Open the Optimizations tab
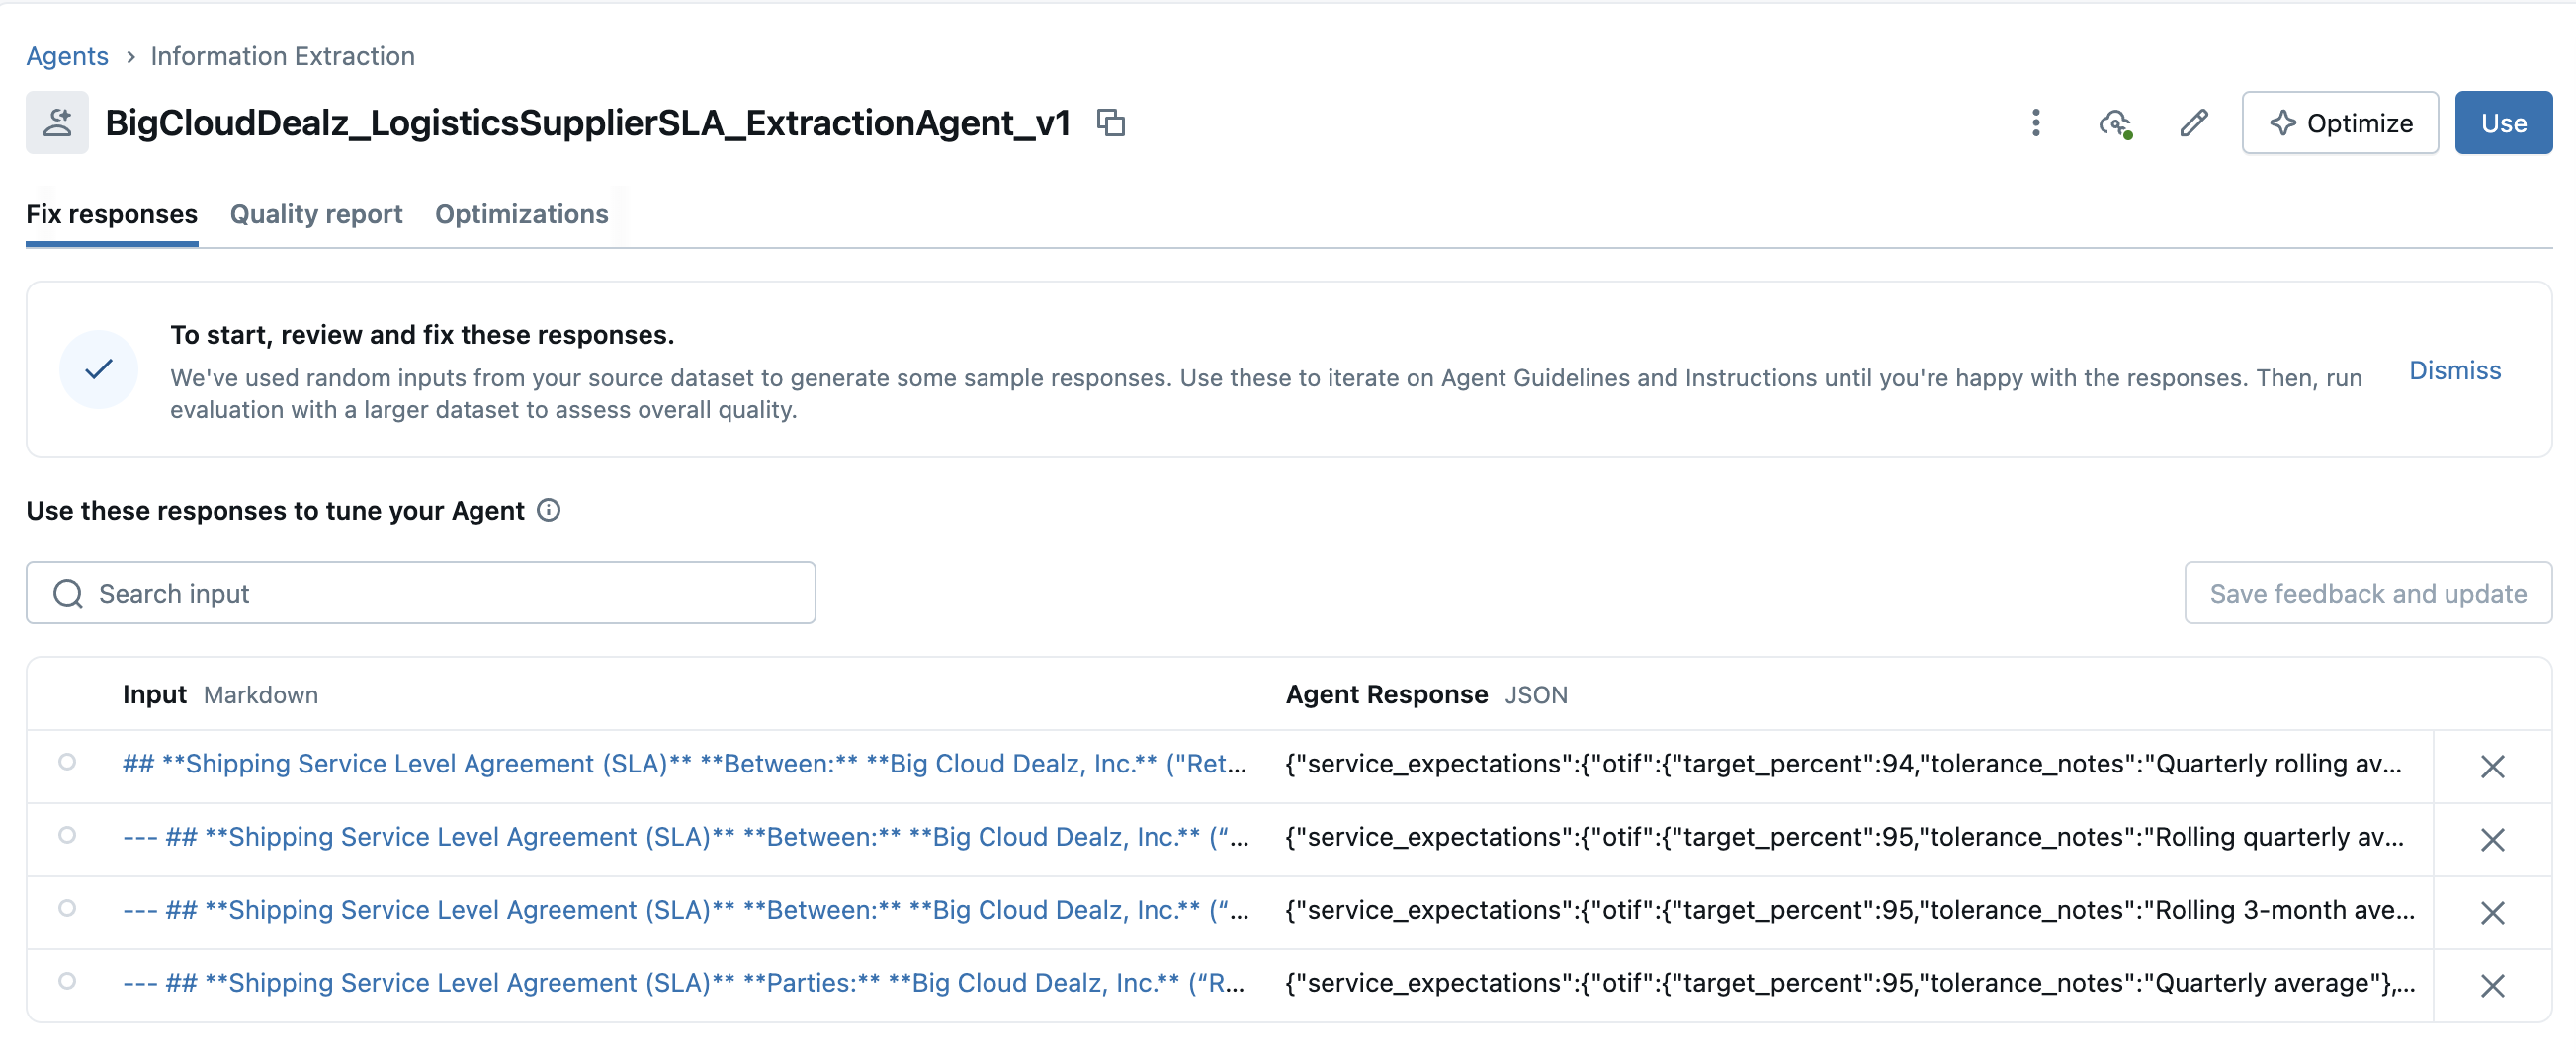The height and width of the screenshot is (1057, 2576). coord(521,213)
